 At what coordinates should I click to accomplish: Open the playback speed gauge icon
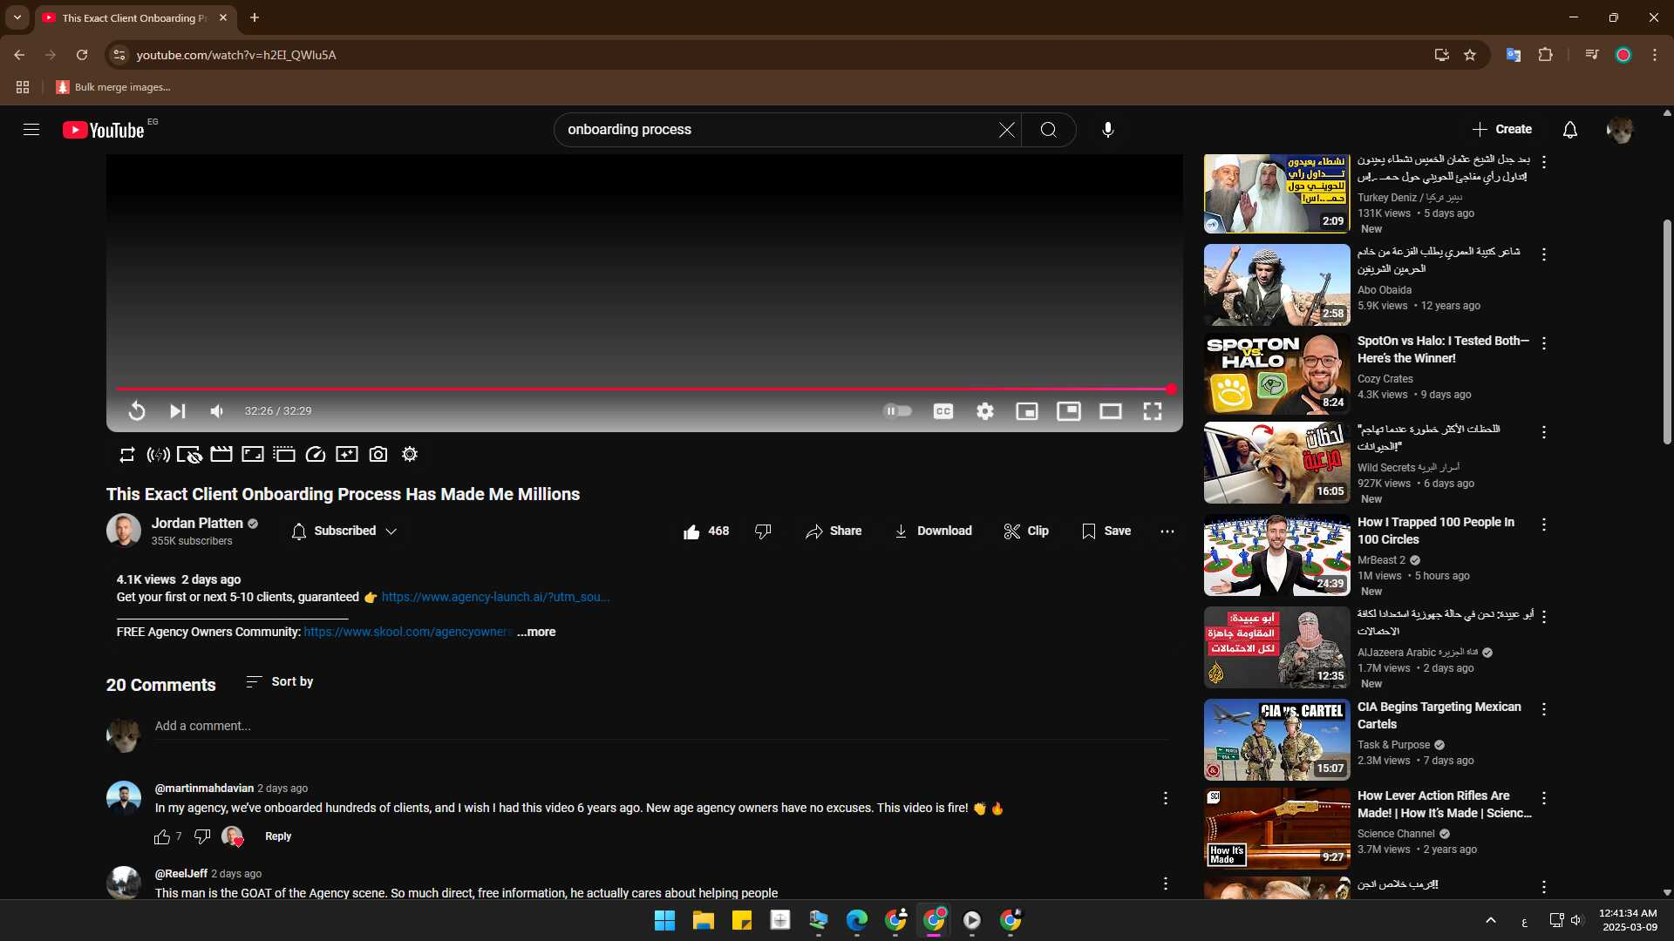316,455
